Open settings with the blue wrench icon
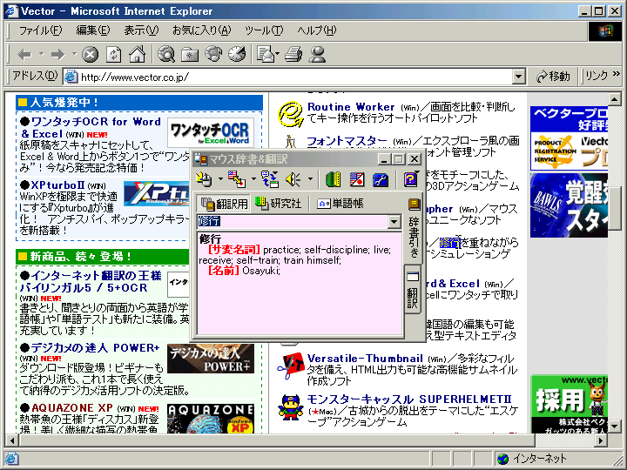 381,179
